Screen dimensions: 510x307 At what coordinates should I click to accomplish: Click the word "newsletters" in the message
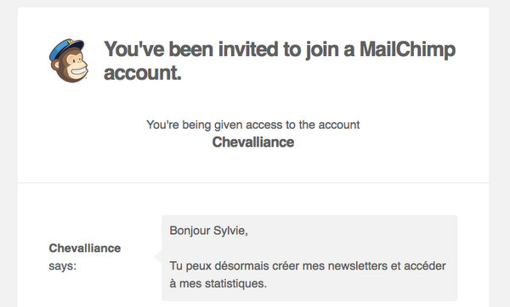point(358,266)
